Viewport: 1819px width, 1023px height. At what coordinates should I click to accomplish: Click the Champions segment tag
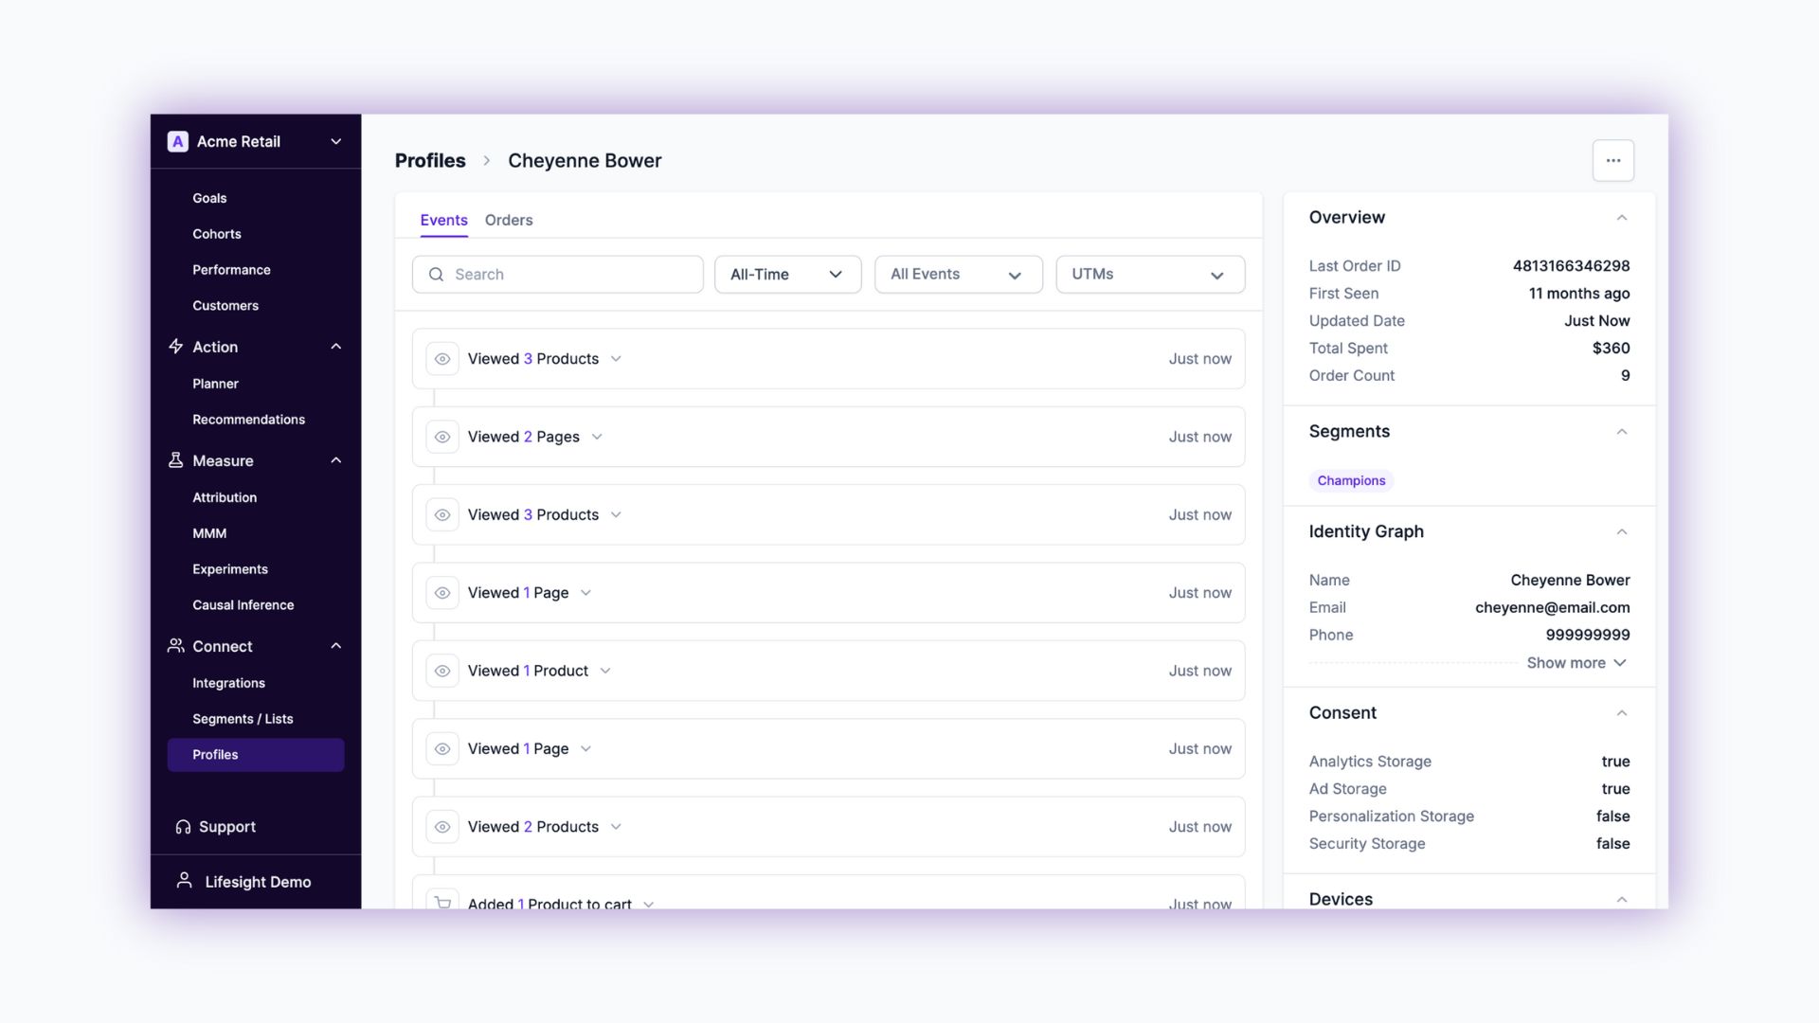point(1351,481)
